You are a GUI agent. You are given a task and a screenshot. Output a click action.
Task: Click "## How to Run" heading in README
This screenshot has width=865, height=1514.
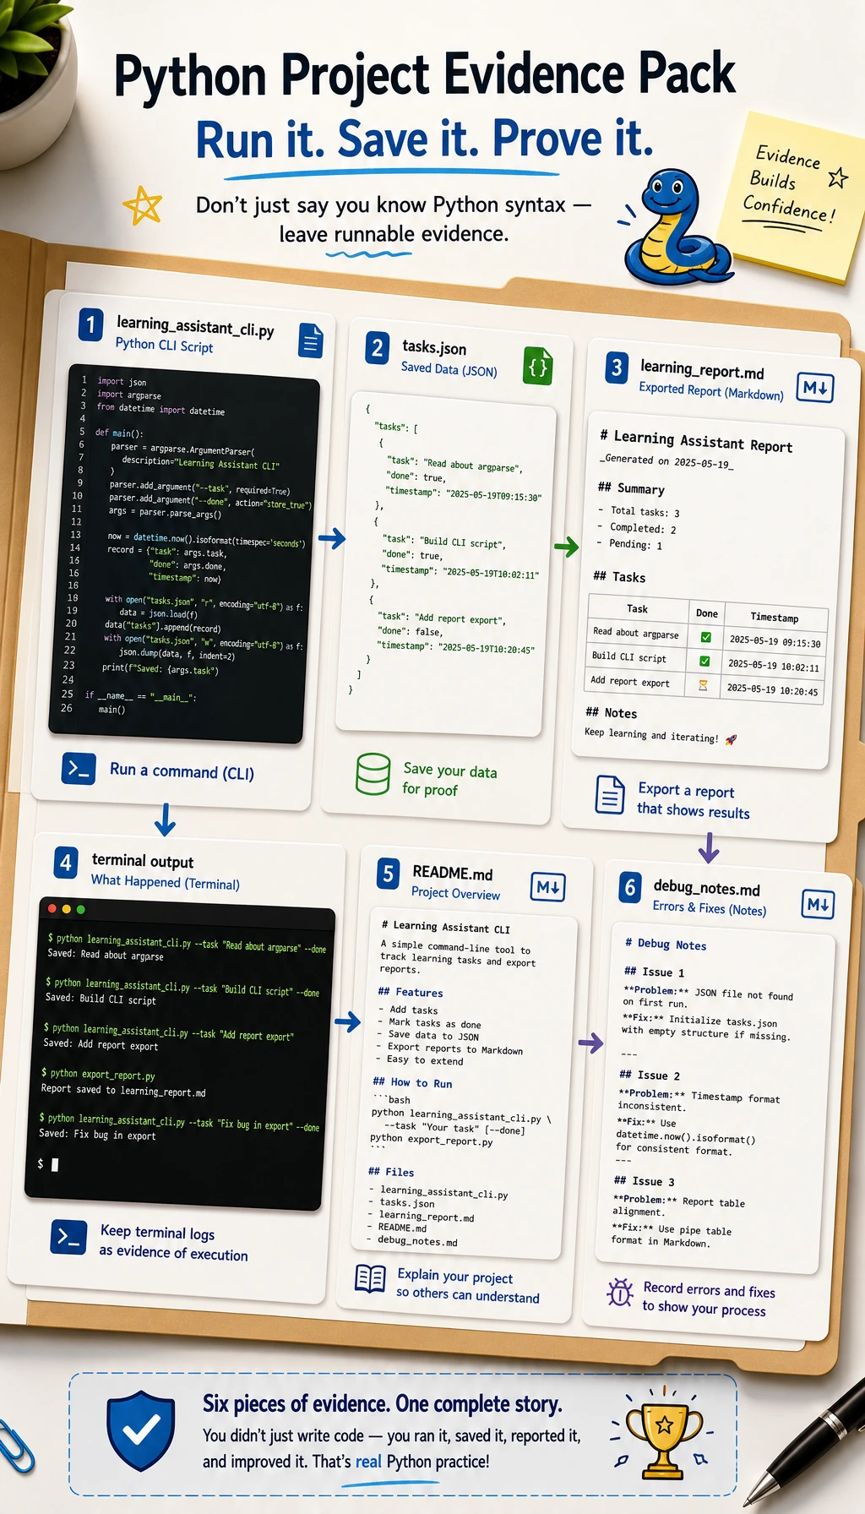click(x=412, y=1082)
